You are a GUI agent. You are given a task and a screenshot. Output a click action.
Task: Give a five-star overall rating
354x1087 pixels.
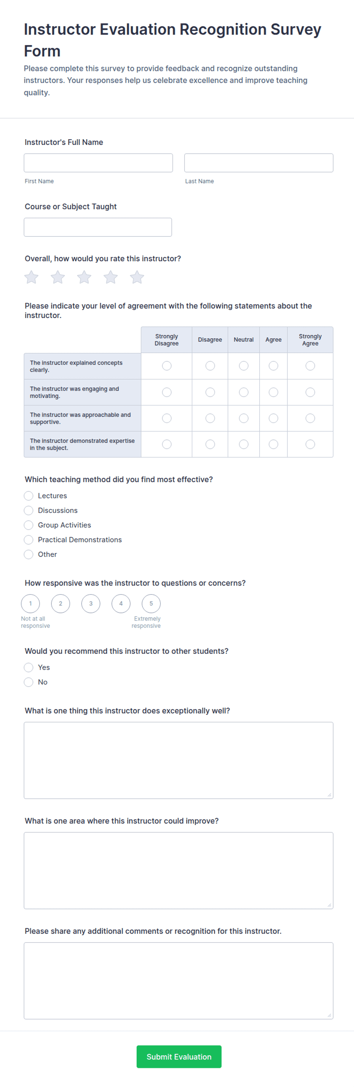pyautogui.click(x=137, y=277)
